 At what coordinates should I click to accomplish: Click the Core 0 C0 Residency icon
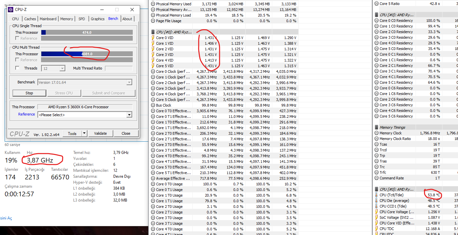(x=377, y=21)
